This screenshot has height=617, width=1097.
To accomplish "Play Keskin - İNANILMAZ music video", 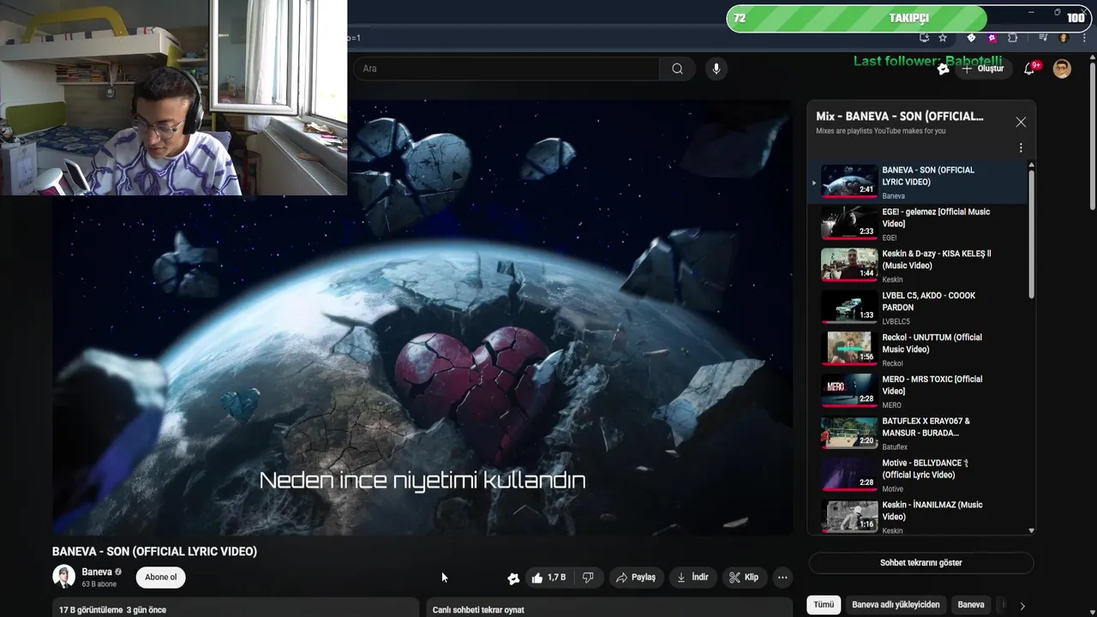I will coord(917,517).
